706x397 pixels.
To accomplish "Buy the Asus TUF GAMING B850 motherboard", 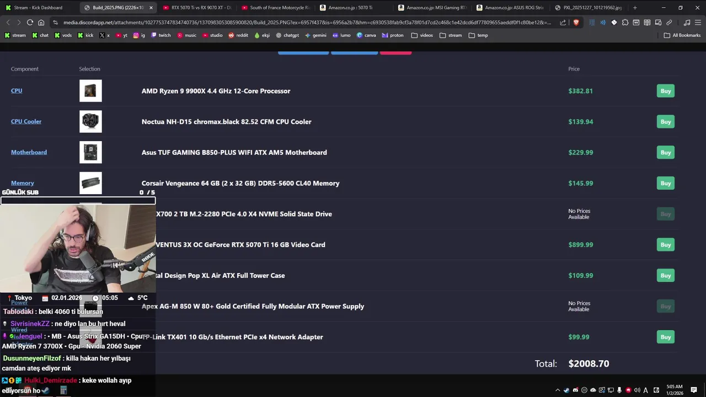I will (666, 153).
